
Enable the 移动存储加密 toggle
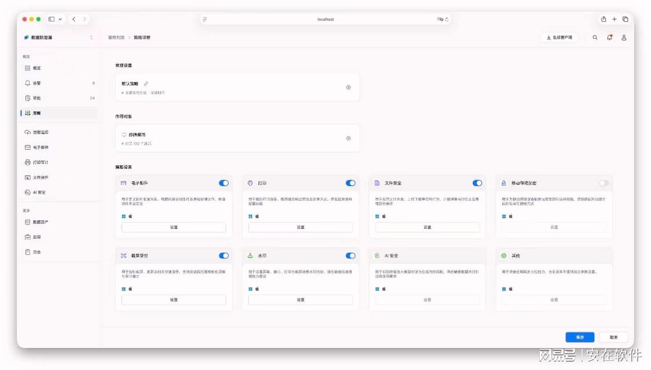(604, 183)
